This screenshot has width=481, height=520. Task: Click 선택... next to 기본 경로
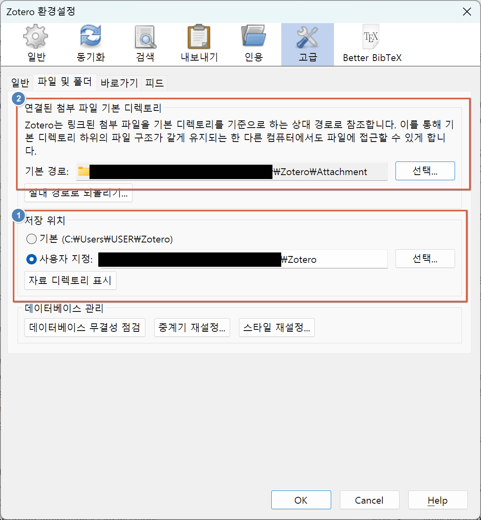tap(425, 171)
